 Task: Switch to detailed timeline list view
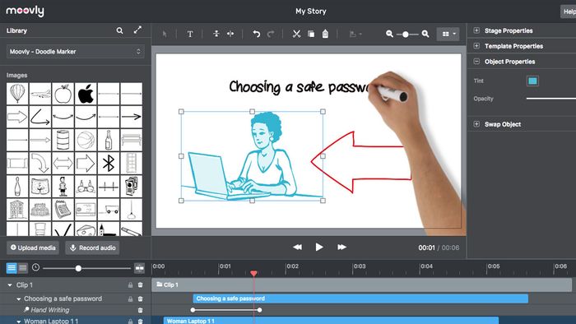click(12, 268)
